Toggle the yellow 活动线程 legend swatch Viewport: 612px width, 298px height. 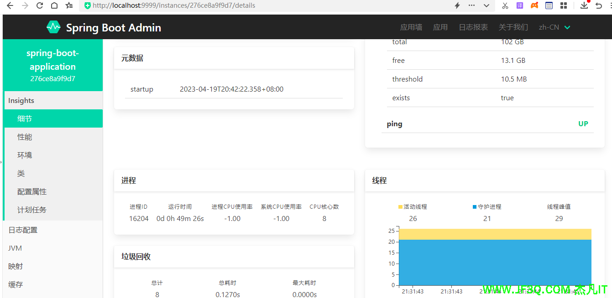(x=401, y=207)
